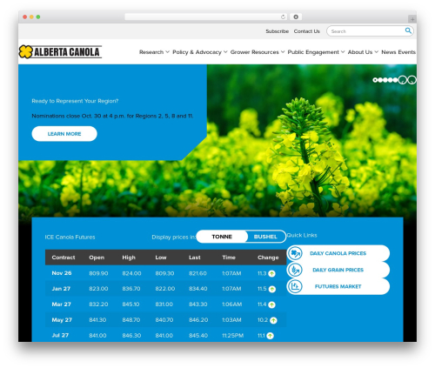Click the search magnifier icon
This screenshot has height=368, width=435.
(408, 30)
